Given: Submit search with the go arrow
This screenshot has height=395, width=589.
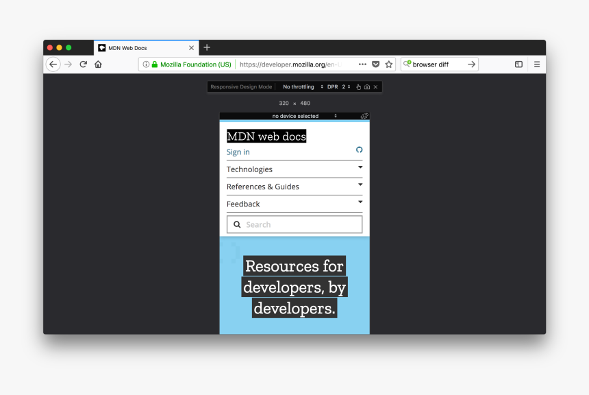Looking at the screenshot, I should tap(471, 64).
